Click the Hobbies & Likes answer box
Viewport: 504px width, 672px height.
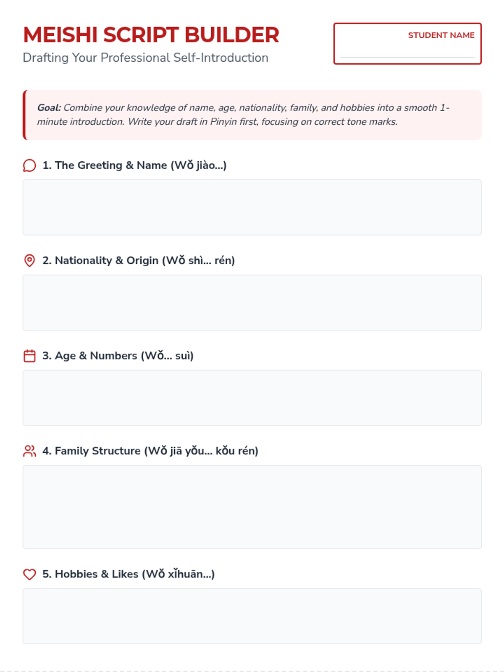pos(252,616)
